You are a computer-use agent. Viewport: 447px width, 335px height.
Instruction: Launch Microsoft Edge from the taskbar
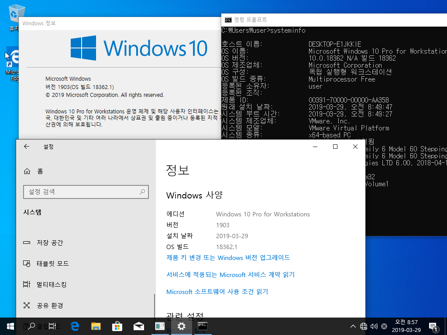(x=75, y=326)
